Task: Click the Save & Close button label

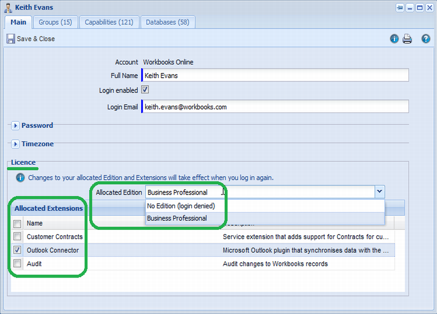Action: point(36,39)
